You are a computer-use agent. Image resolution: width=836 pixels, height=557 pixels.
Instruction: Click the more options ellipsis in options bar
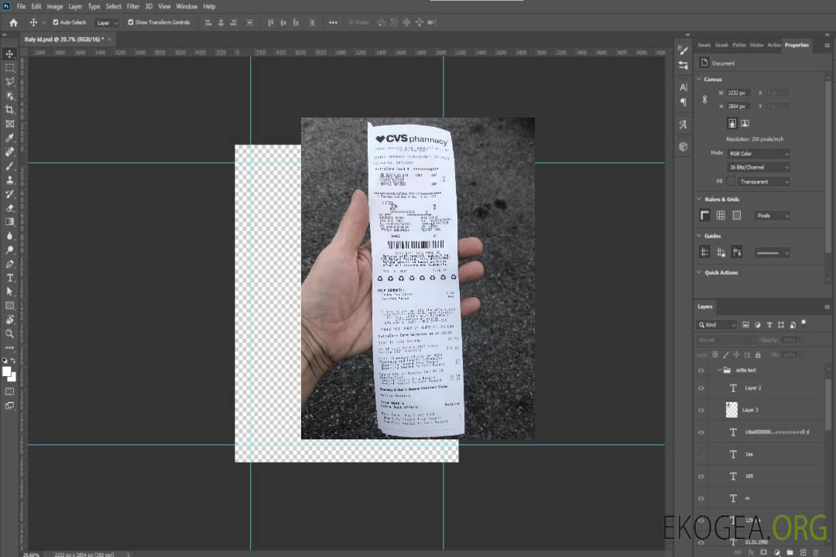(333, 22)
